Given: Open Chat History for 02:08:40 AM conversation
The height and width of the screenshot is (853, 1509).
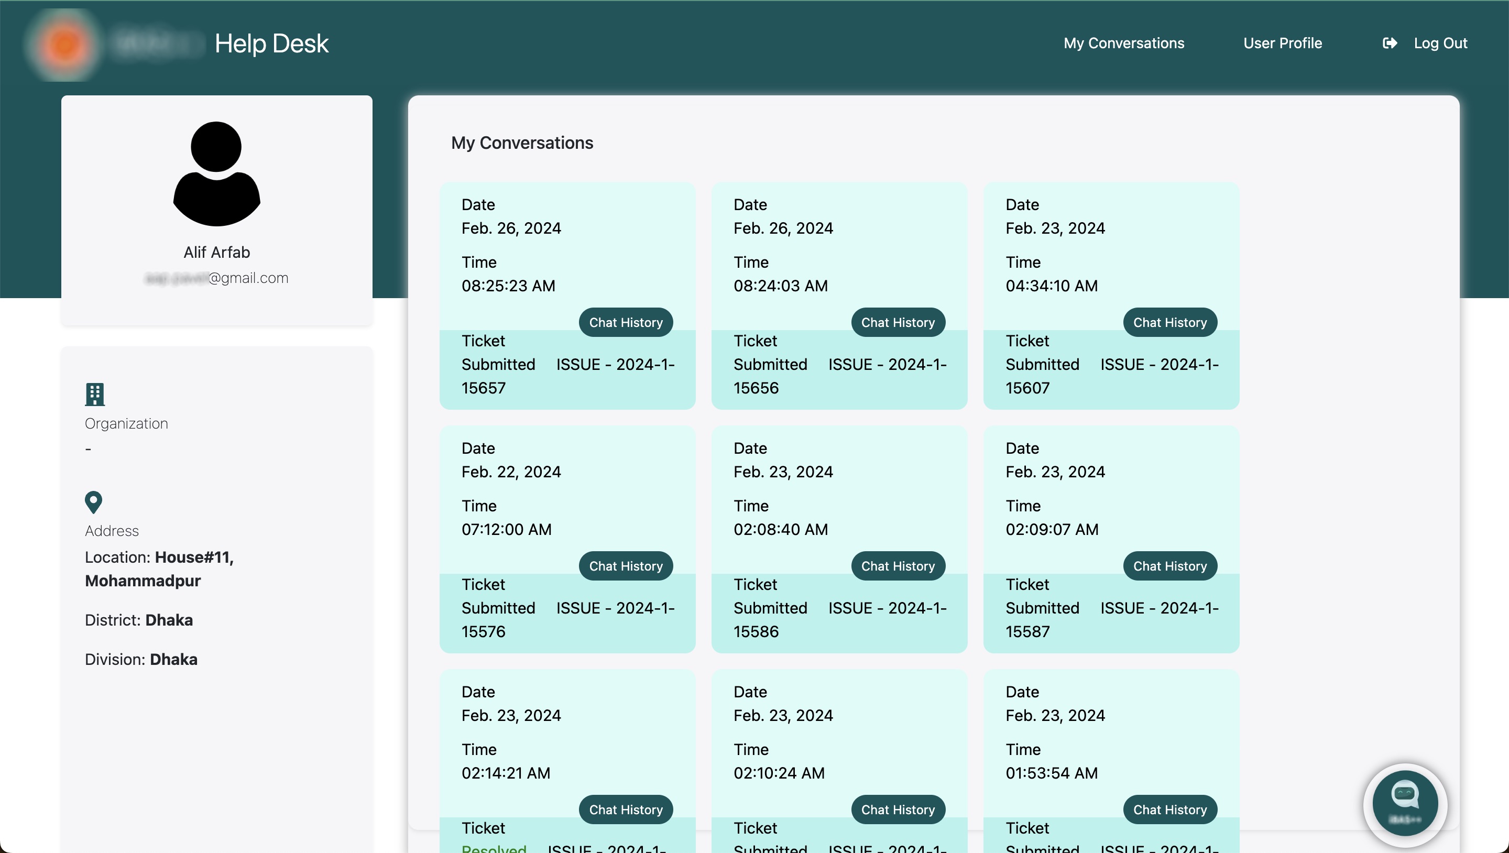Looking at the screenshot, I should (898, 566).
